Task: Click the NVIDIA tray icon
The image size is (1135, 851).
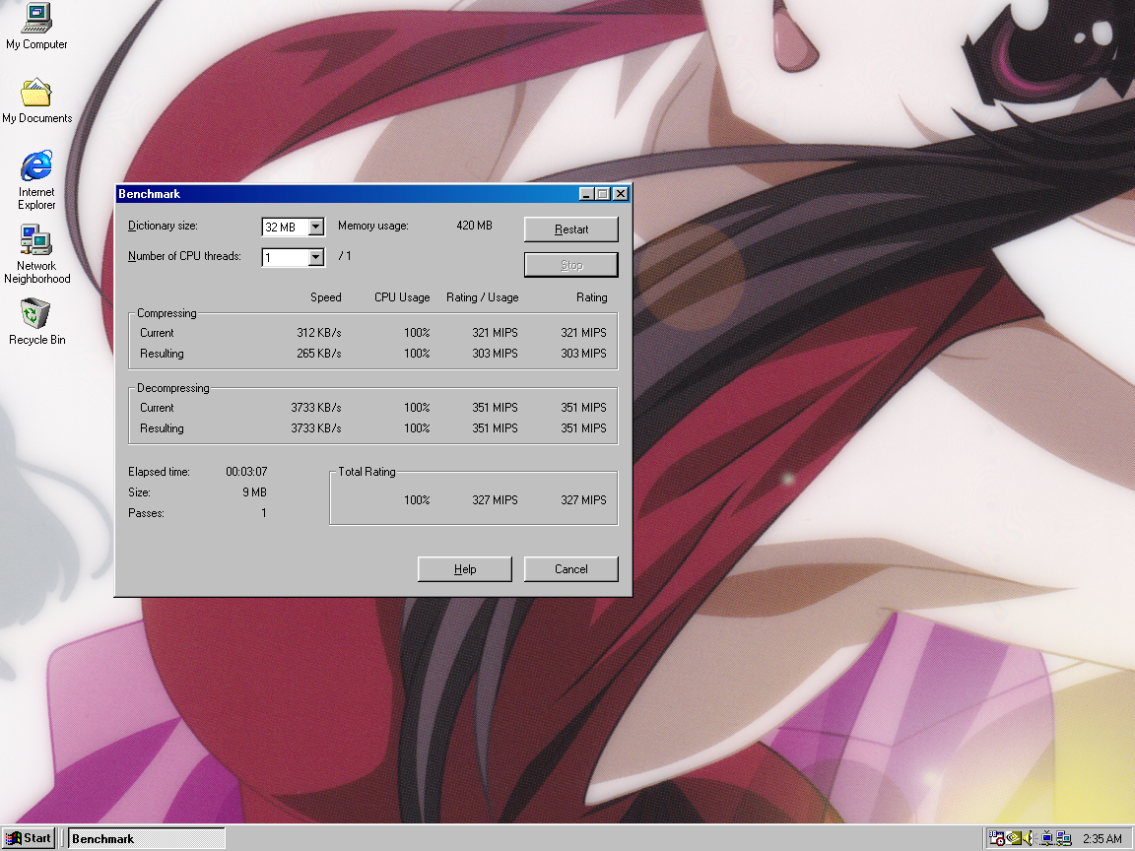Action: point(1014,838)
